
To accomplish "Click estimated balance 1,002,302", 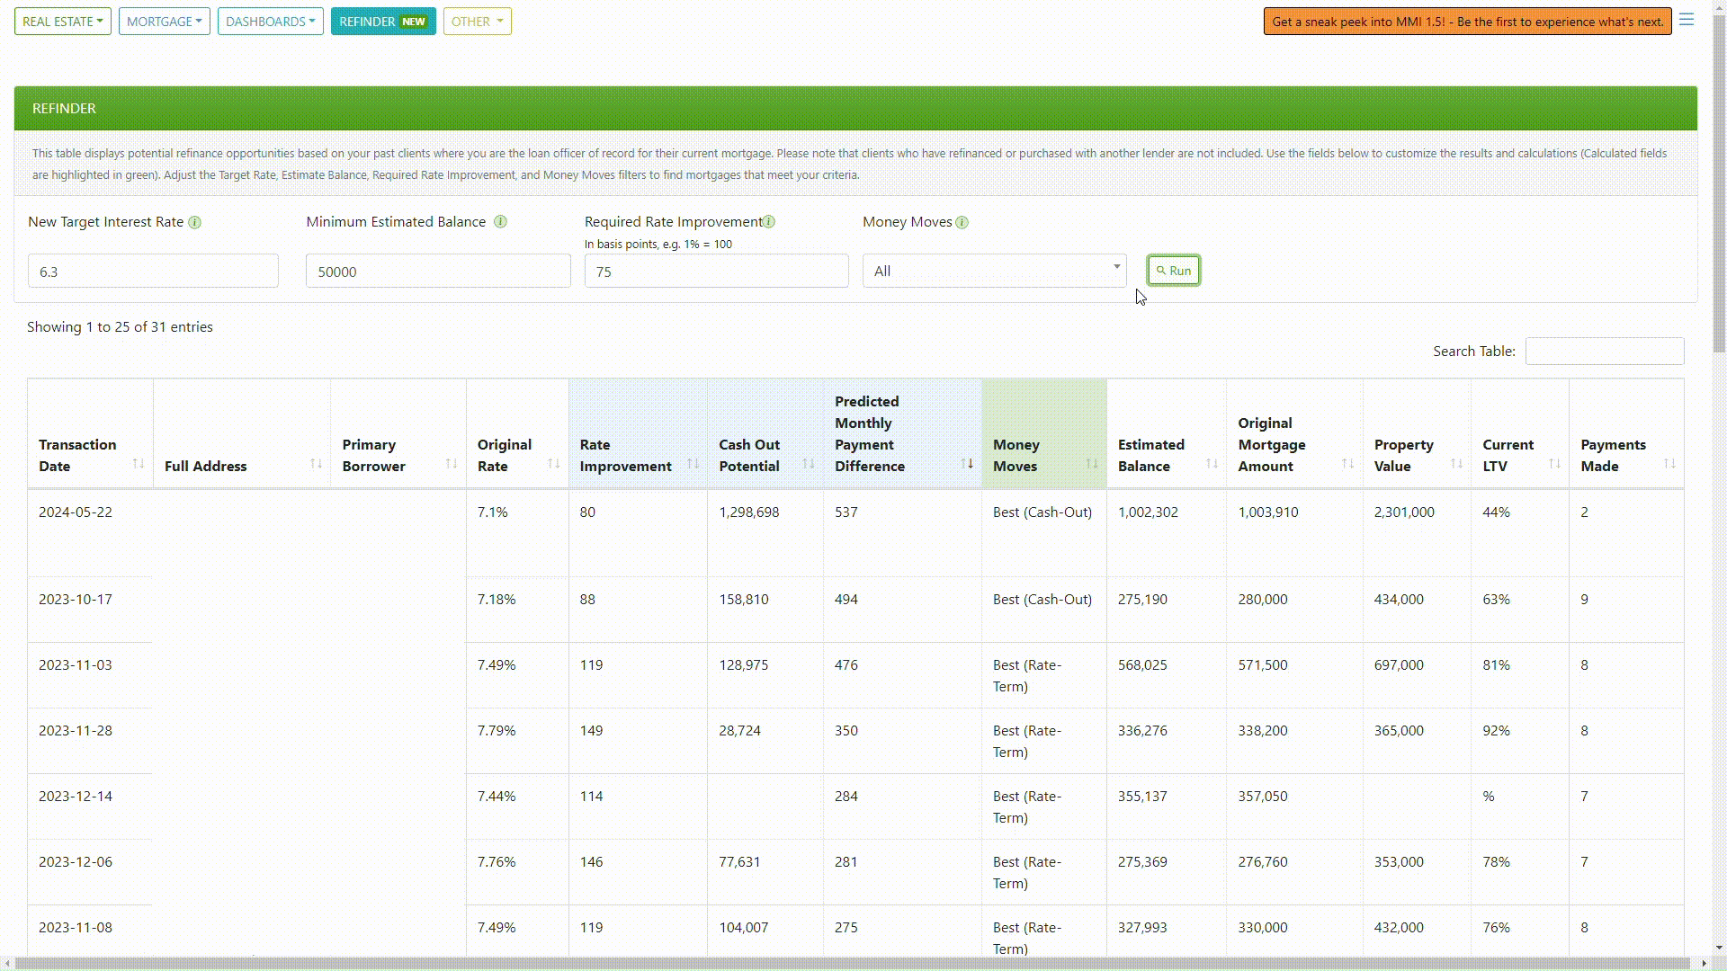I will pyautogui.click(x=1148, y=512).
